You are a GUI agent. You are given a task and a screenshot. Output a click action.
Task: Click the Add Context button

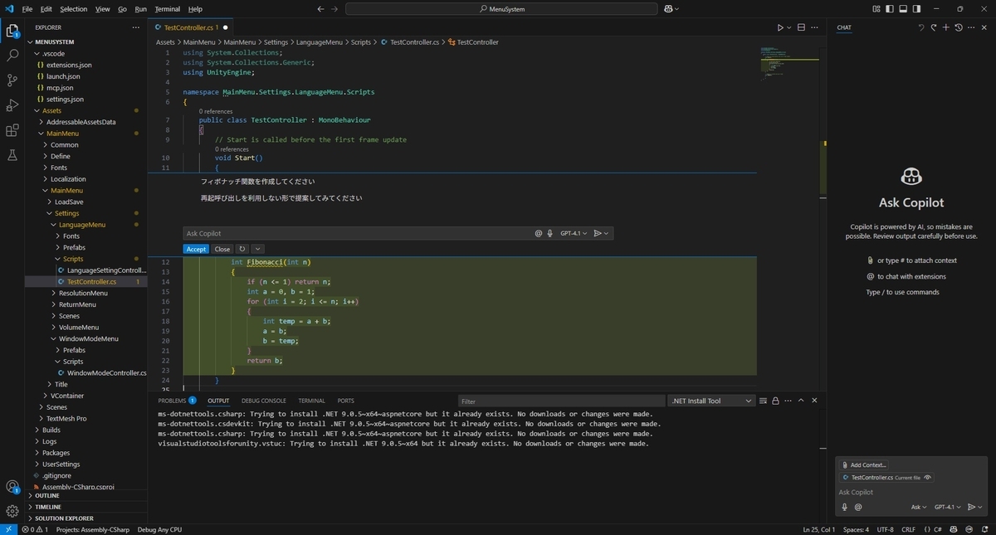(x=864, y=465)
